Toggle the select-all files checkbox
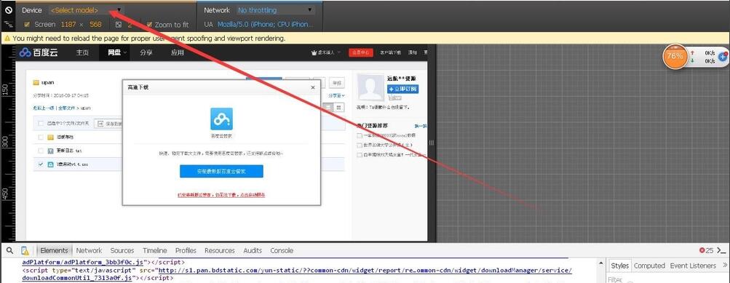 pos(40,124)
